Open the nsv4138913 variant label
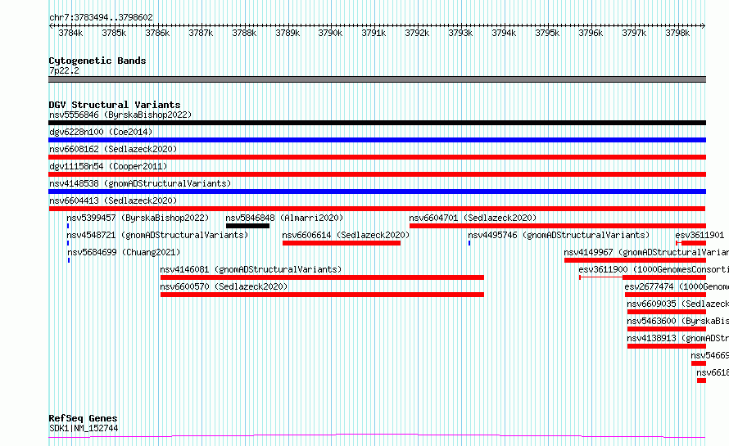 [678, 338]
